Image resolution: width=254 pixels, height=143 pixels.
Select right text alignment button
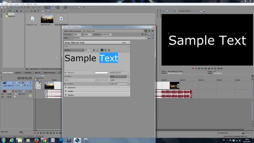109,50
